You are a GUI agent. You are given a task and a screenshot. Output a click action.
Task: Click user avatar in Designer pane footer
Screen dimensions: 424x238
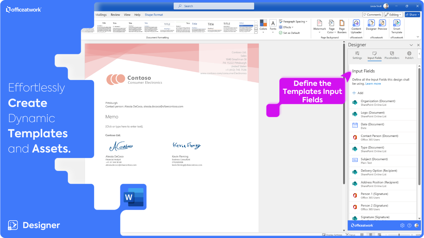click(x=417, y=225)
